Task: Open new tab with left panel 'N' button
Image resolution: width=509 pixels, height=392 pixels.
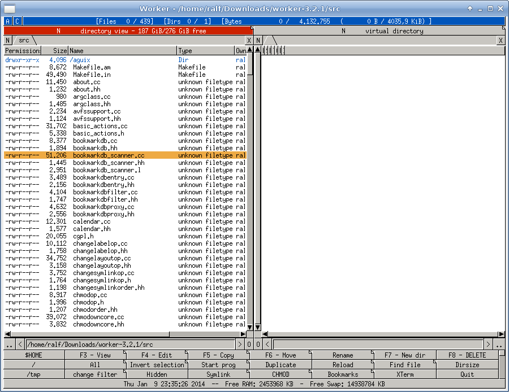Action: click(8, 41)
